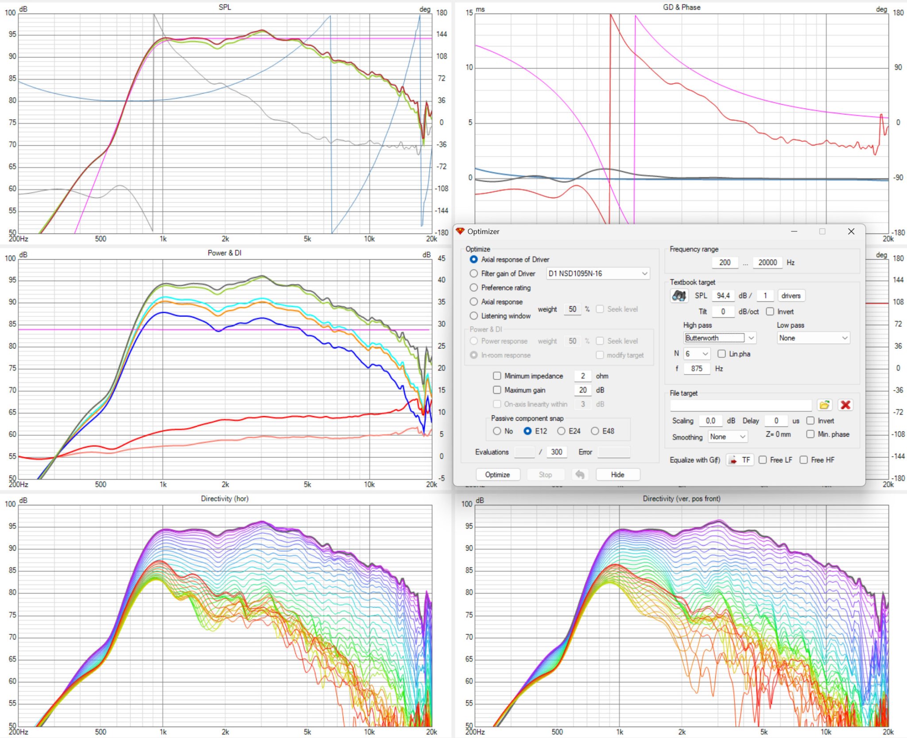
Task: Toggle Invert checkbox beside Tilt
Action: [770, 312]
